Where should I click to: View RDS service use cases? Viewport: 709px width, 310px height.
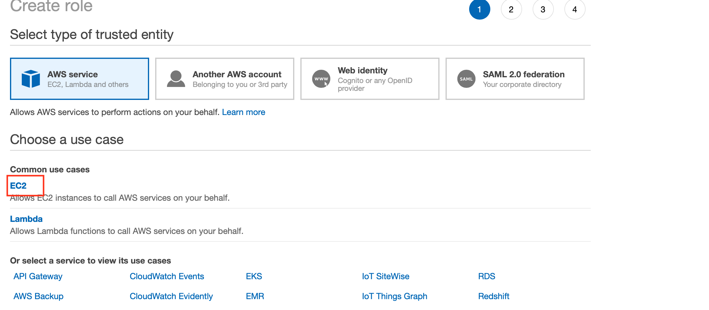tap(486, 276)
